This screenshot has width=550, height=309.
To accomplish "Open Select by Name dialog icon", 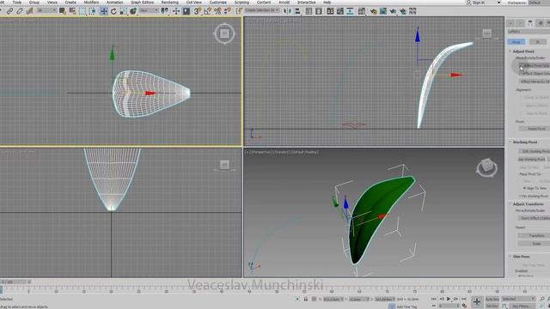I will click(x=72, y=11).
